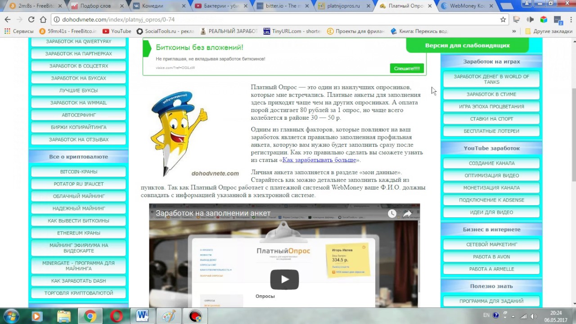Open Версия для слабовидящих button
This screenshot has width=576, height=324.
click(x=467, y=45)
